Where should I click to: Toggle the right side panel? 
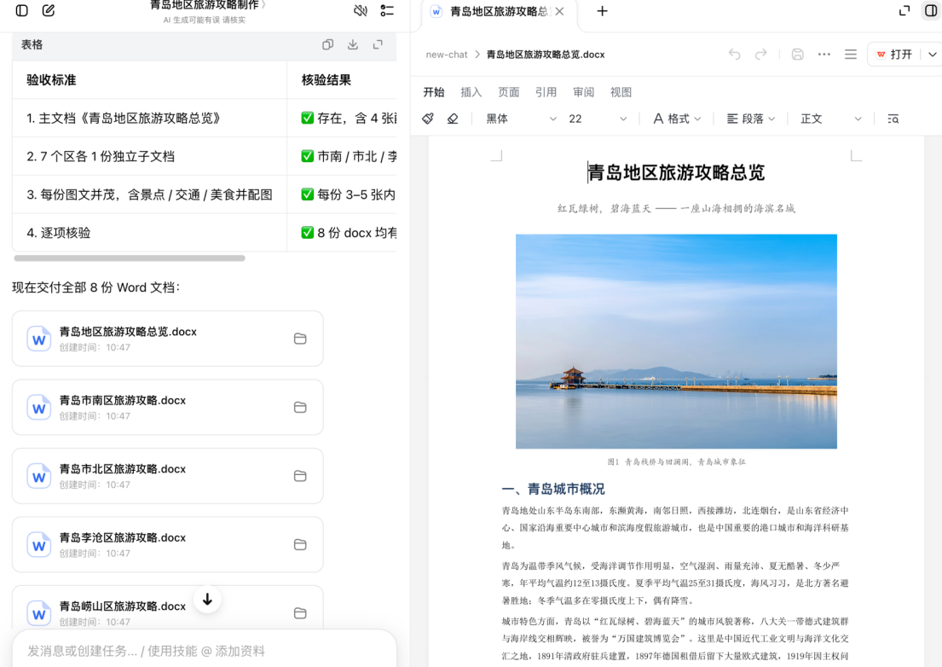931,11
